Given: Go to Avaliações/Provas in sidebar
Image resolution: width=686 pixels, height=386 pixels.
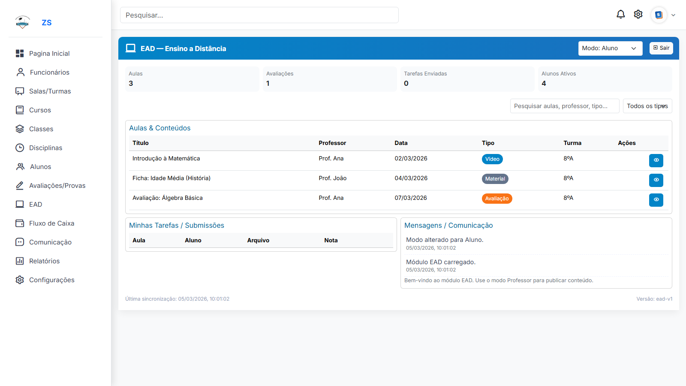Looking at the screenshot, I should 57,185.
